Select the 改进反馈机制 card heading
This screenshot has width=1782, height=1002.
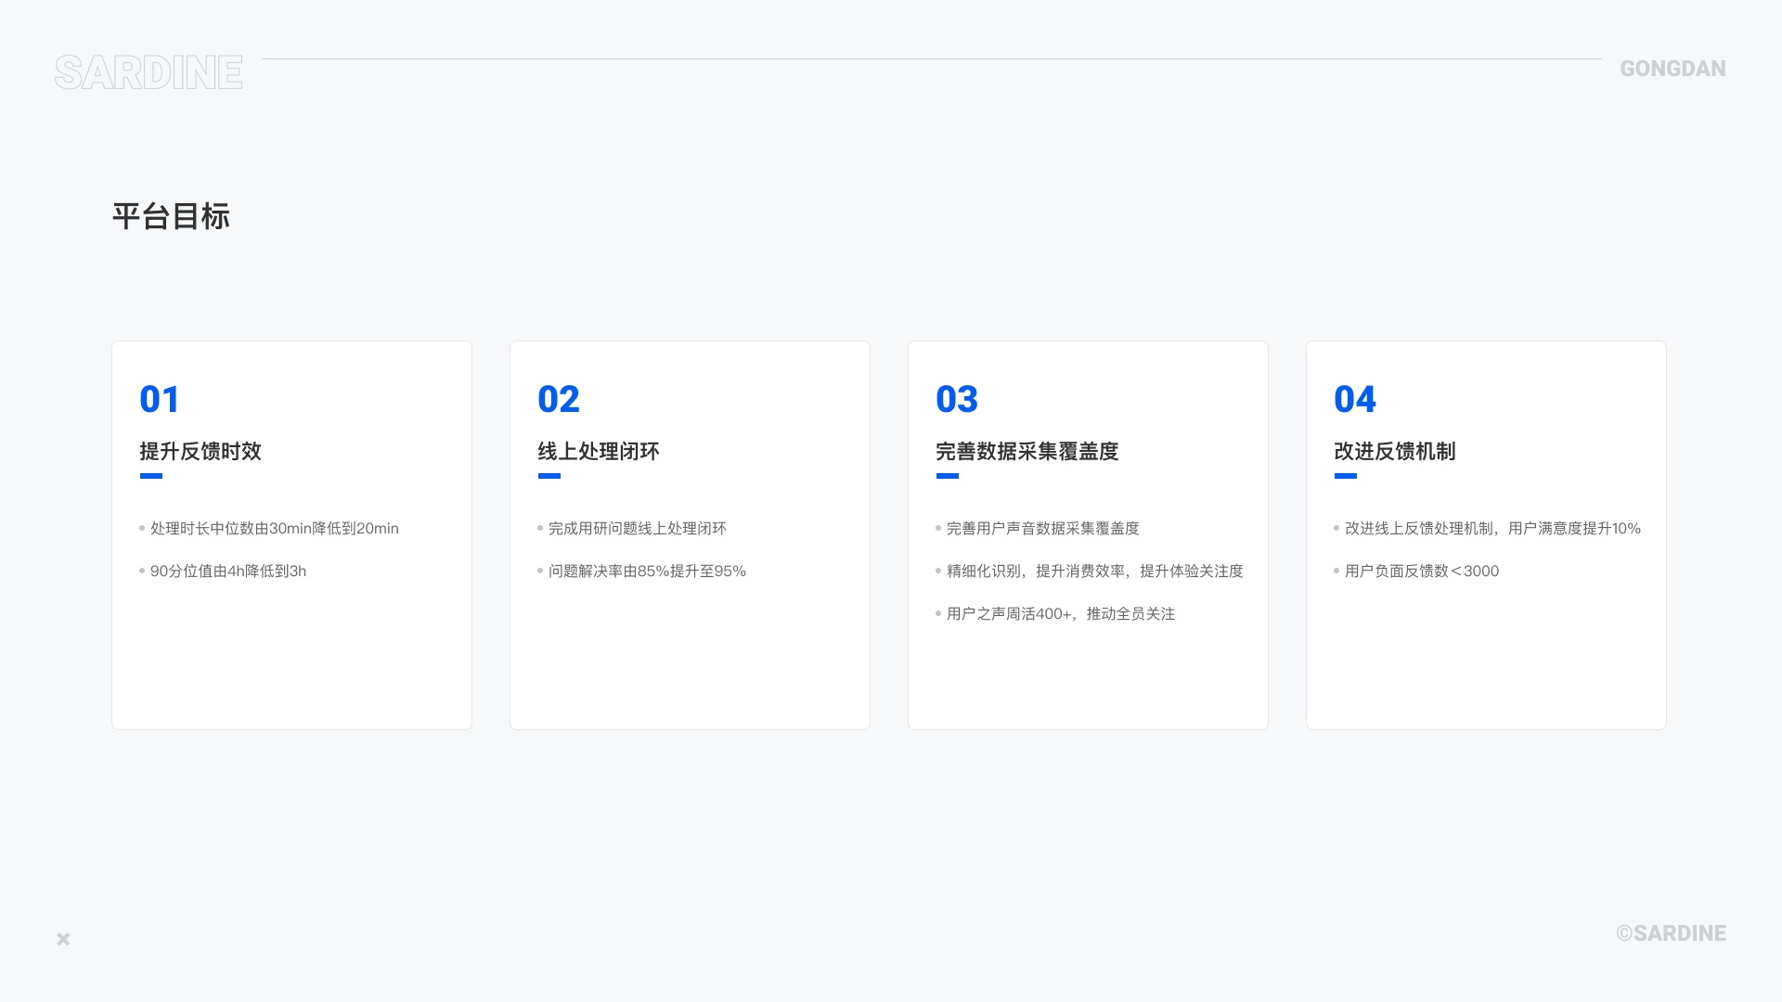coord(1394,451)
